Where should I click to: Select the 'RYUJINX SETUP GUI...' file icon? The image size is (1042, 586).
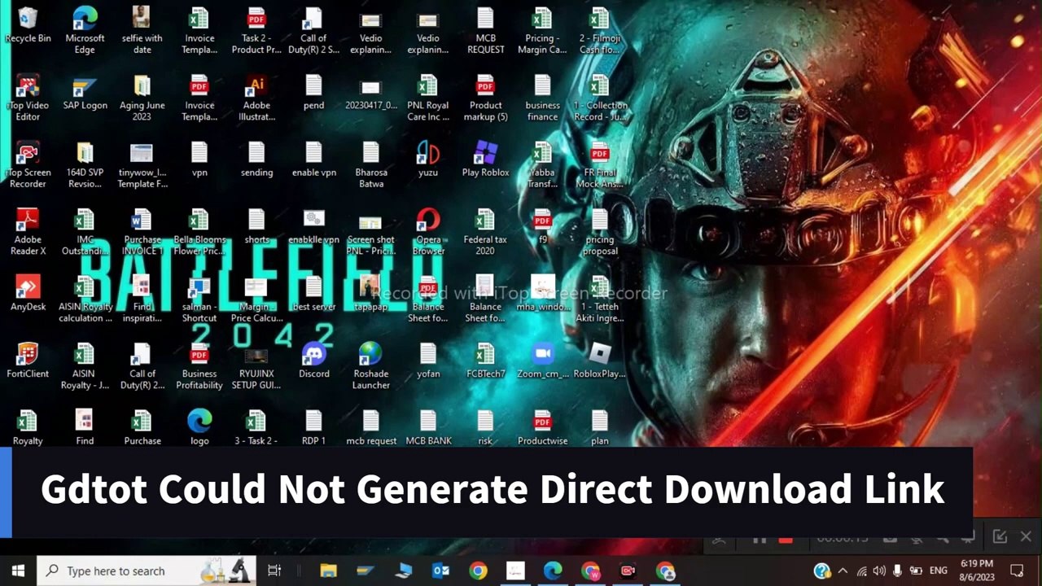pyautogui.click(x=256, y=366)
